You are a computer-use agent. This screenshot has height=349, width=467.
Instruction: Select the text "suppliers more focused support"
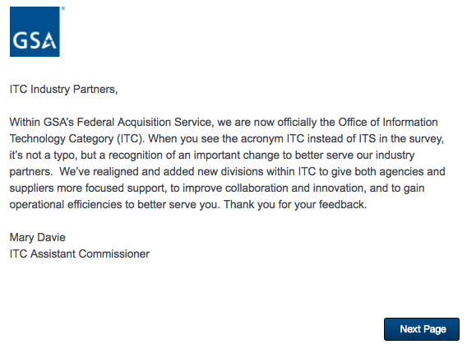pyautogui.click(x=87, y=188)
